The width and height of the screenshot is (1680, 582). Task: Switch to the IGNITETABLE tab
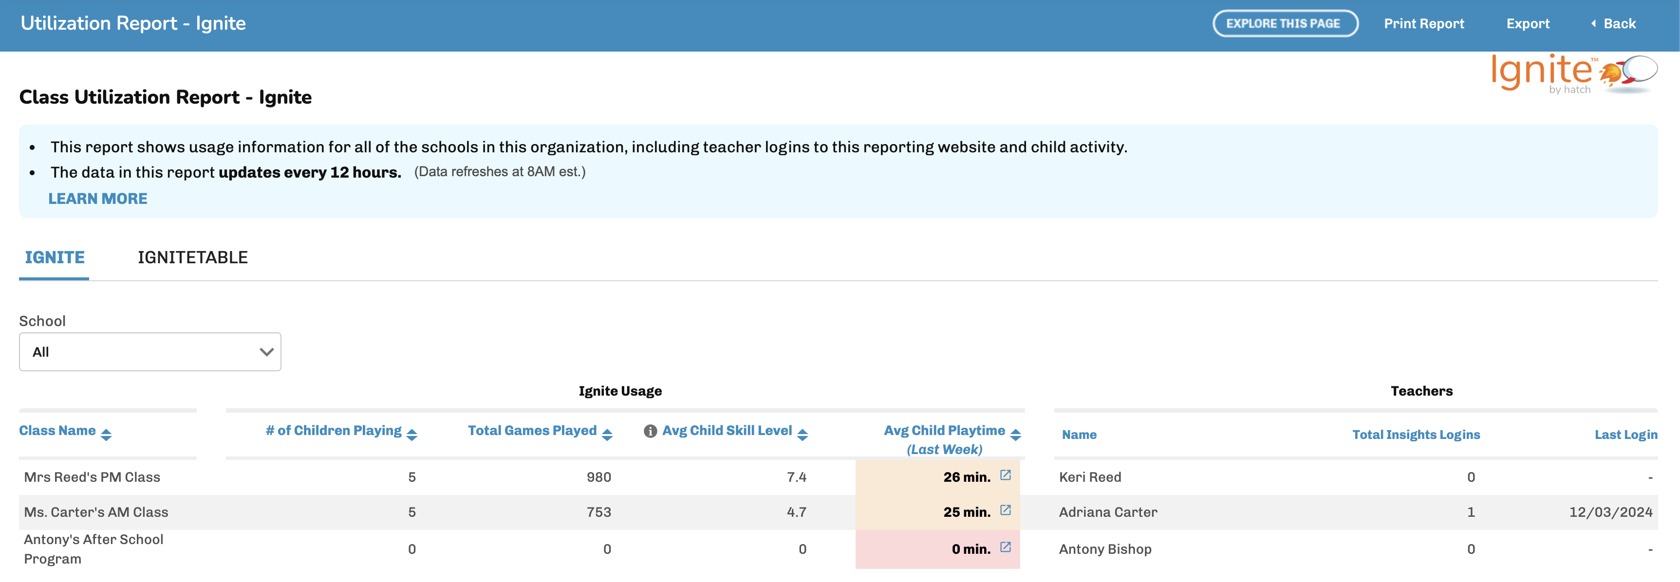click(x=192, y=257)
